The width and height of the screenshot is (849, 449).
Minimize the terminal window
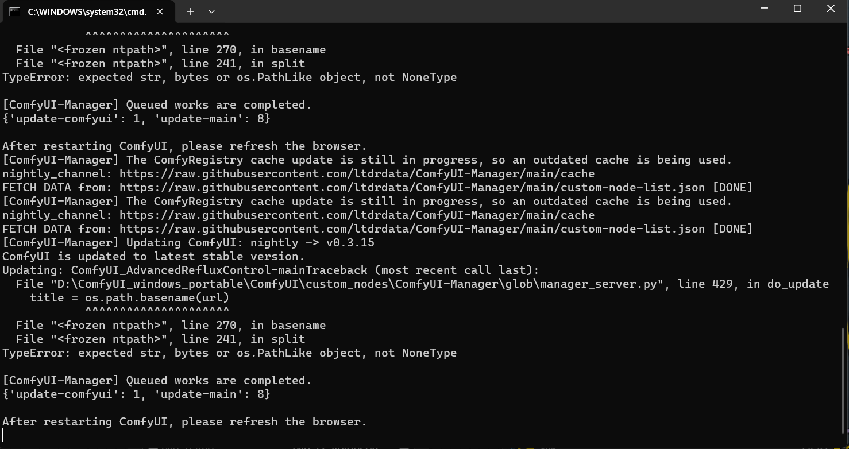point(764,9)
